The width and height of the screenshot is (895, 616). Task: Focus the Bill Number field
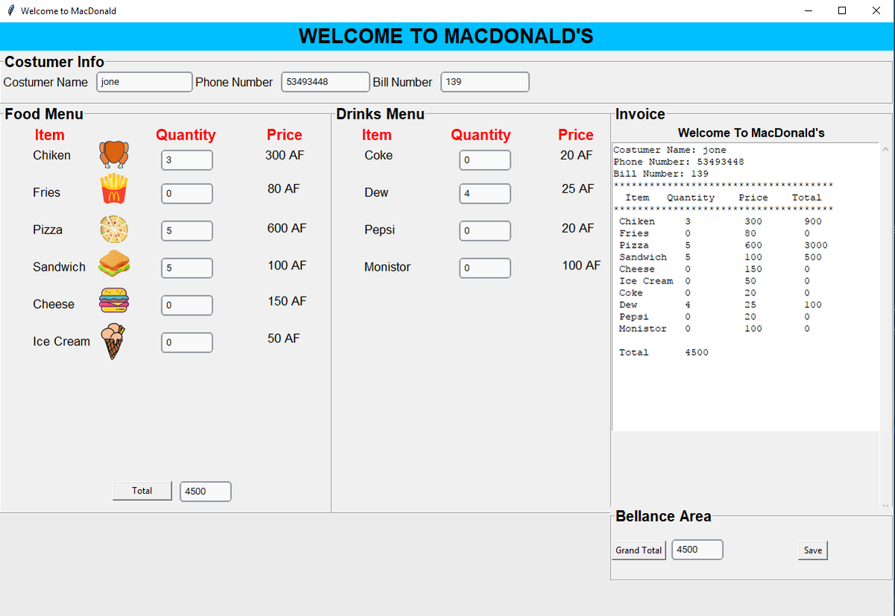pos(485,82)
